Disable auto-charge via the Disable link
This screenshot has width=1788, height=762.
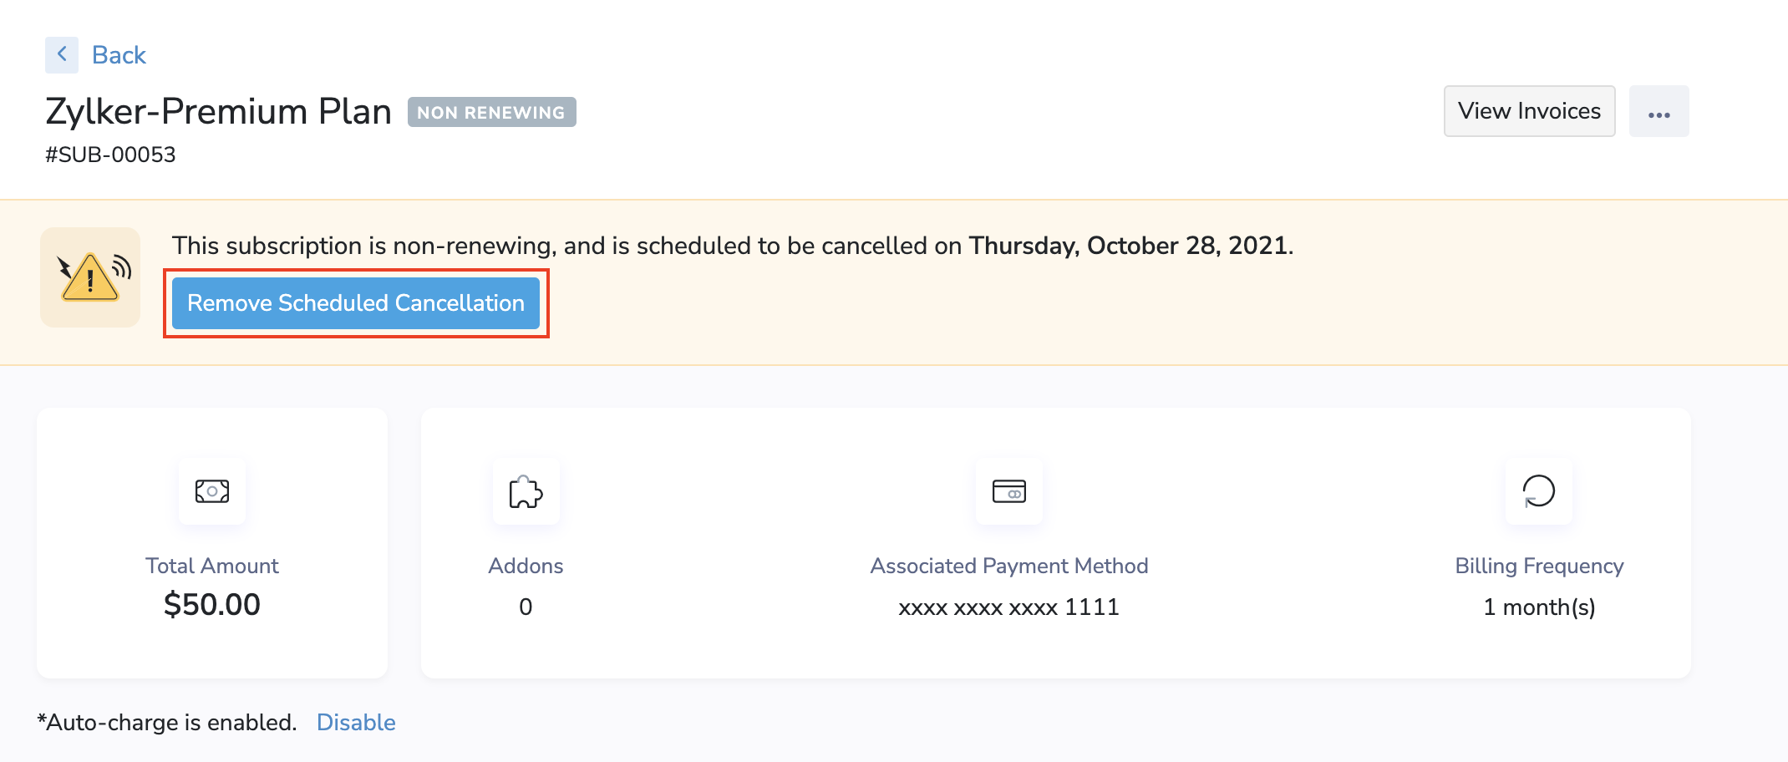356,722
